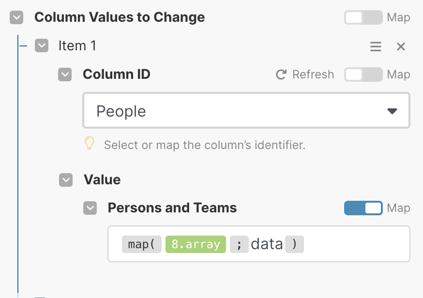This screenshot has width=423, height=298.
Task: Collapse the Column ID field
Action: [x=65, y=74]
